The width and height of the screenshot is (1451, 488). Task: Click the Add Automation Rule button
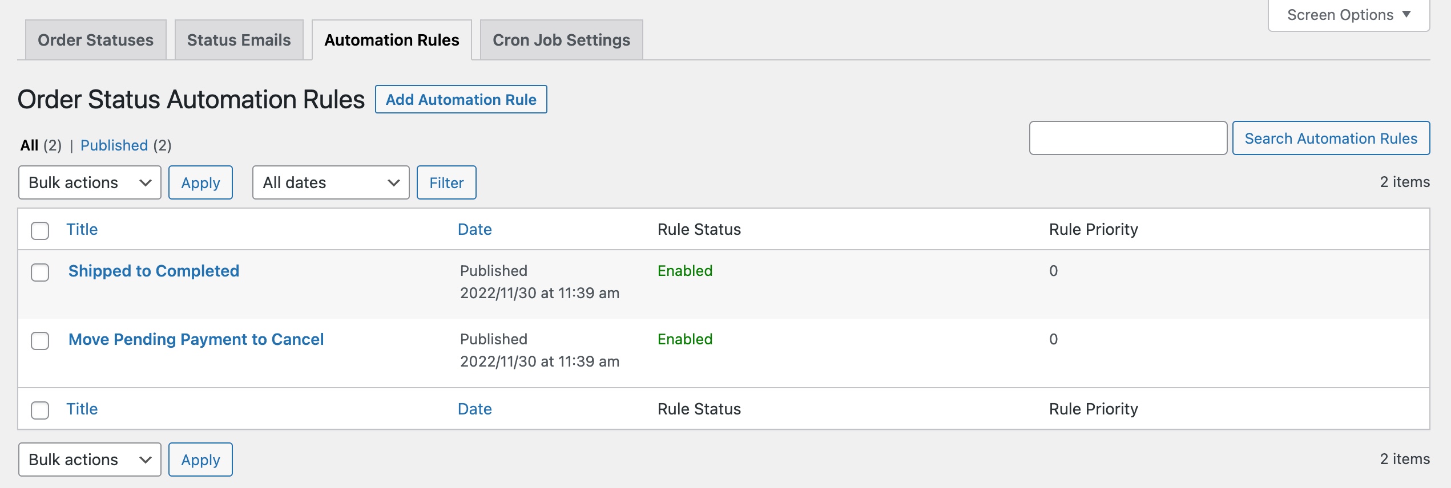(x=461, y=99)
